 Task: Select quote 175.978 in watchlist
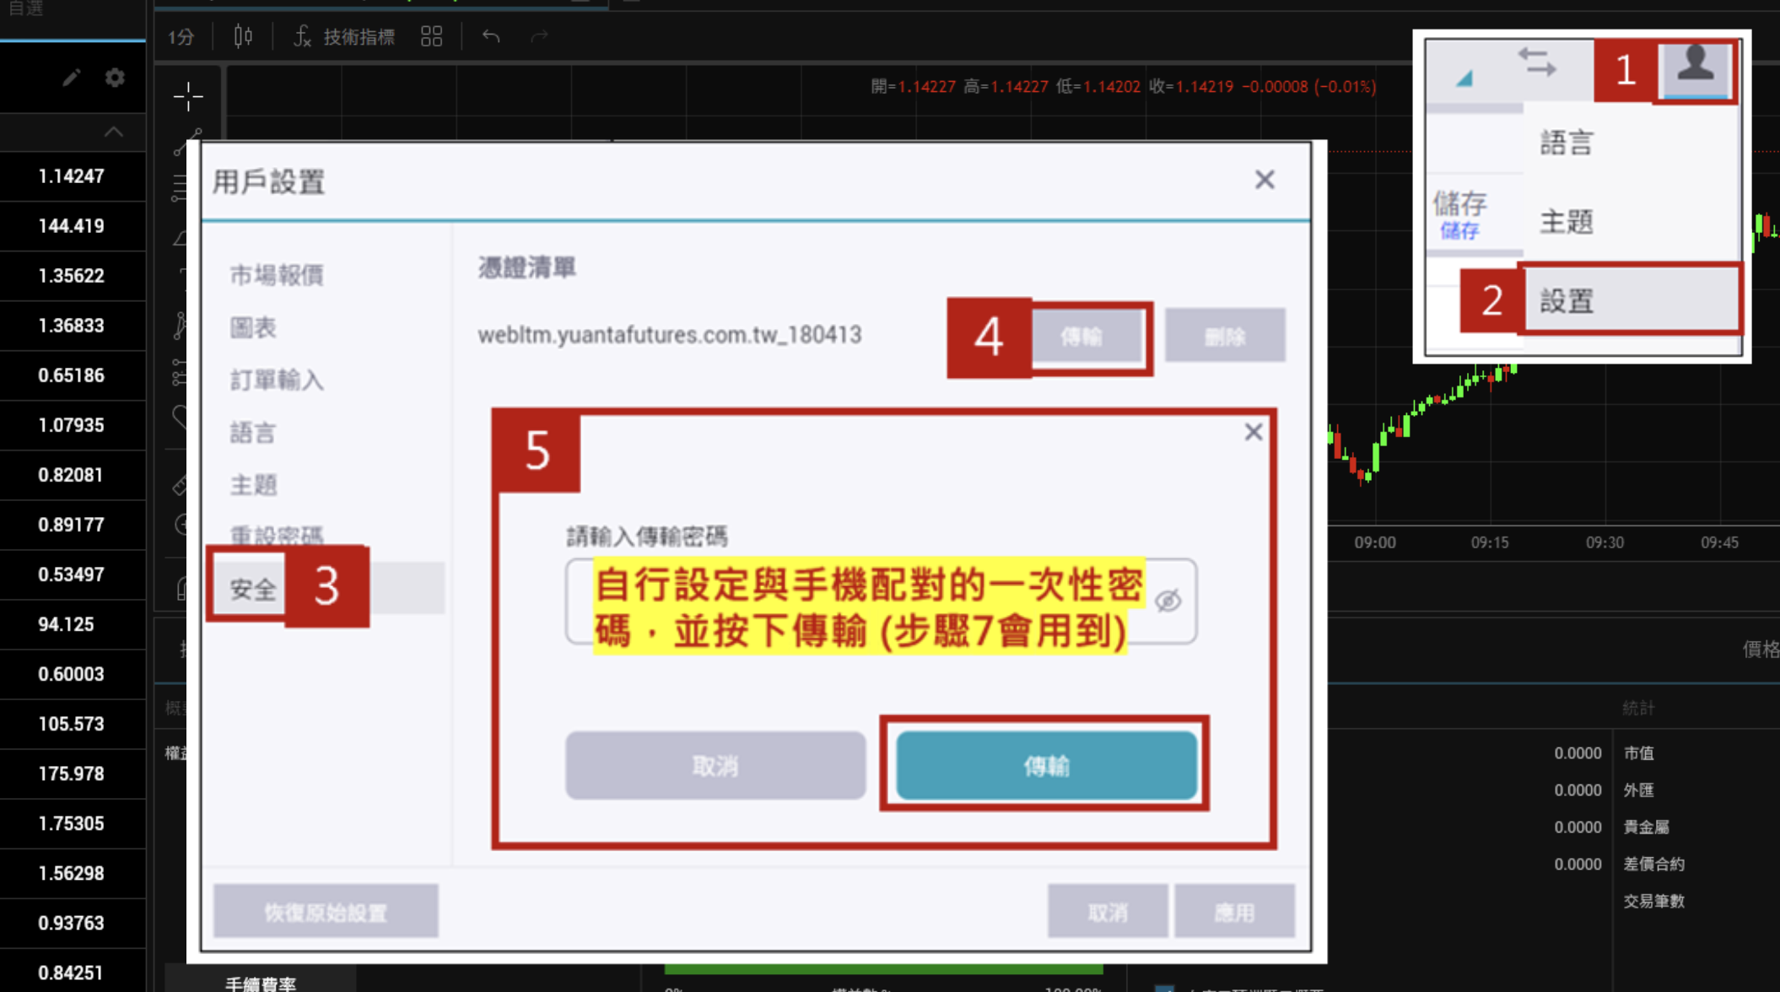tap(73, 774)
